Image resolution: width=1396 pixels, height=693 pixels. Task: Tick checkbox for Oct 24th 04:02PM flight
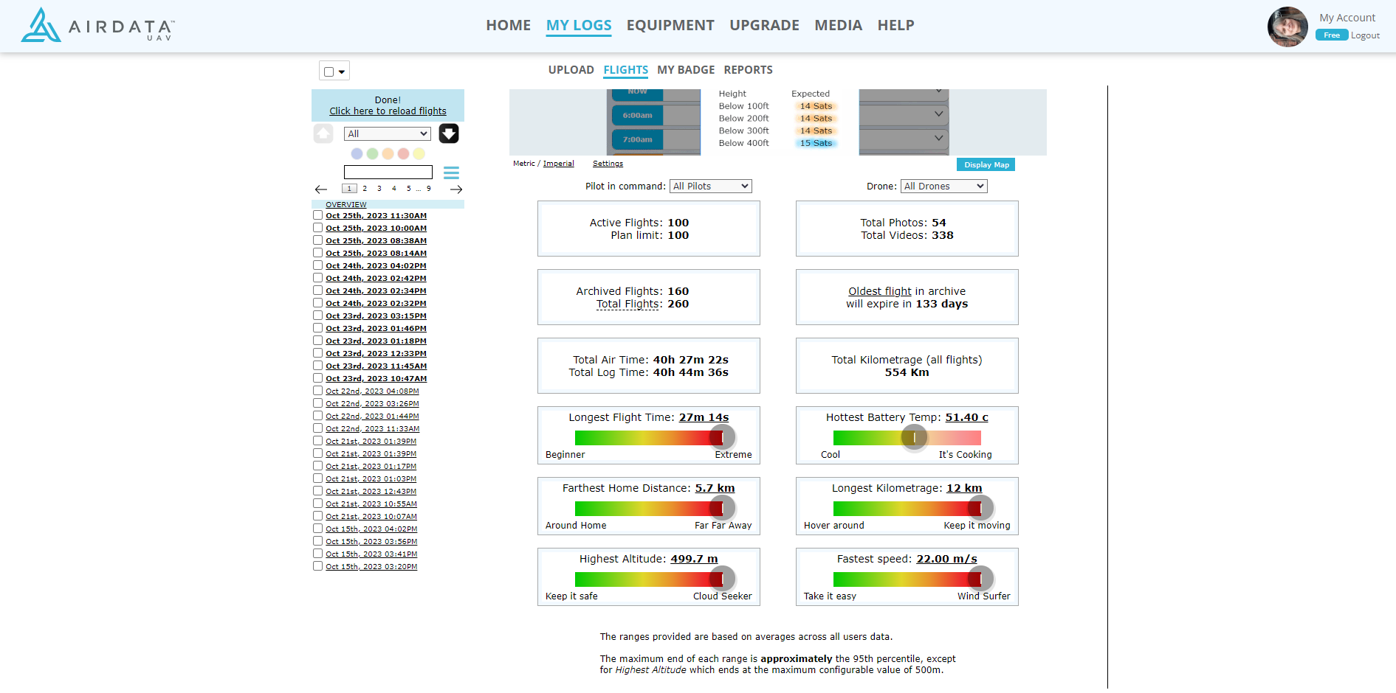click(x=317, y=265)
